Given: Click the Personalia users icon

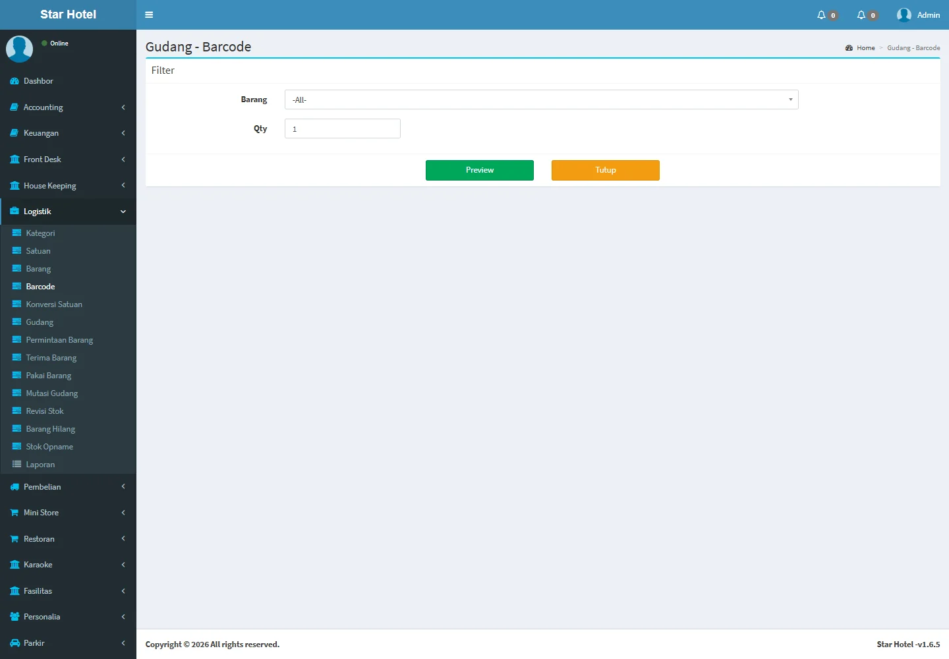Looking at the screenshot, I should coord(14,617).
